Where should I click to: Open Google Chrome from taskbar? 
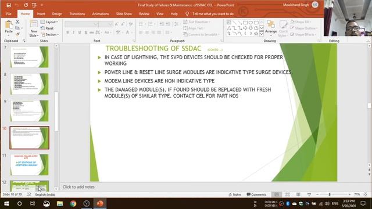(73, 204)
